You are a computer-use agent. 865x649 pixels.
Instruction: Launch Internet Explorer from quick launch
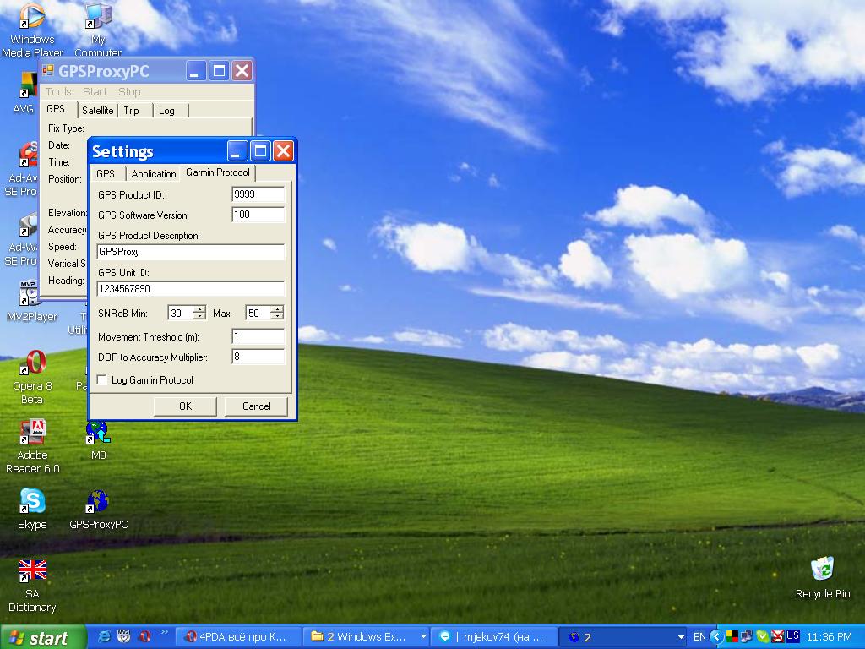coord(104,636)
